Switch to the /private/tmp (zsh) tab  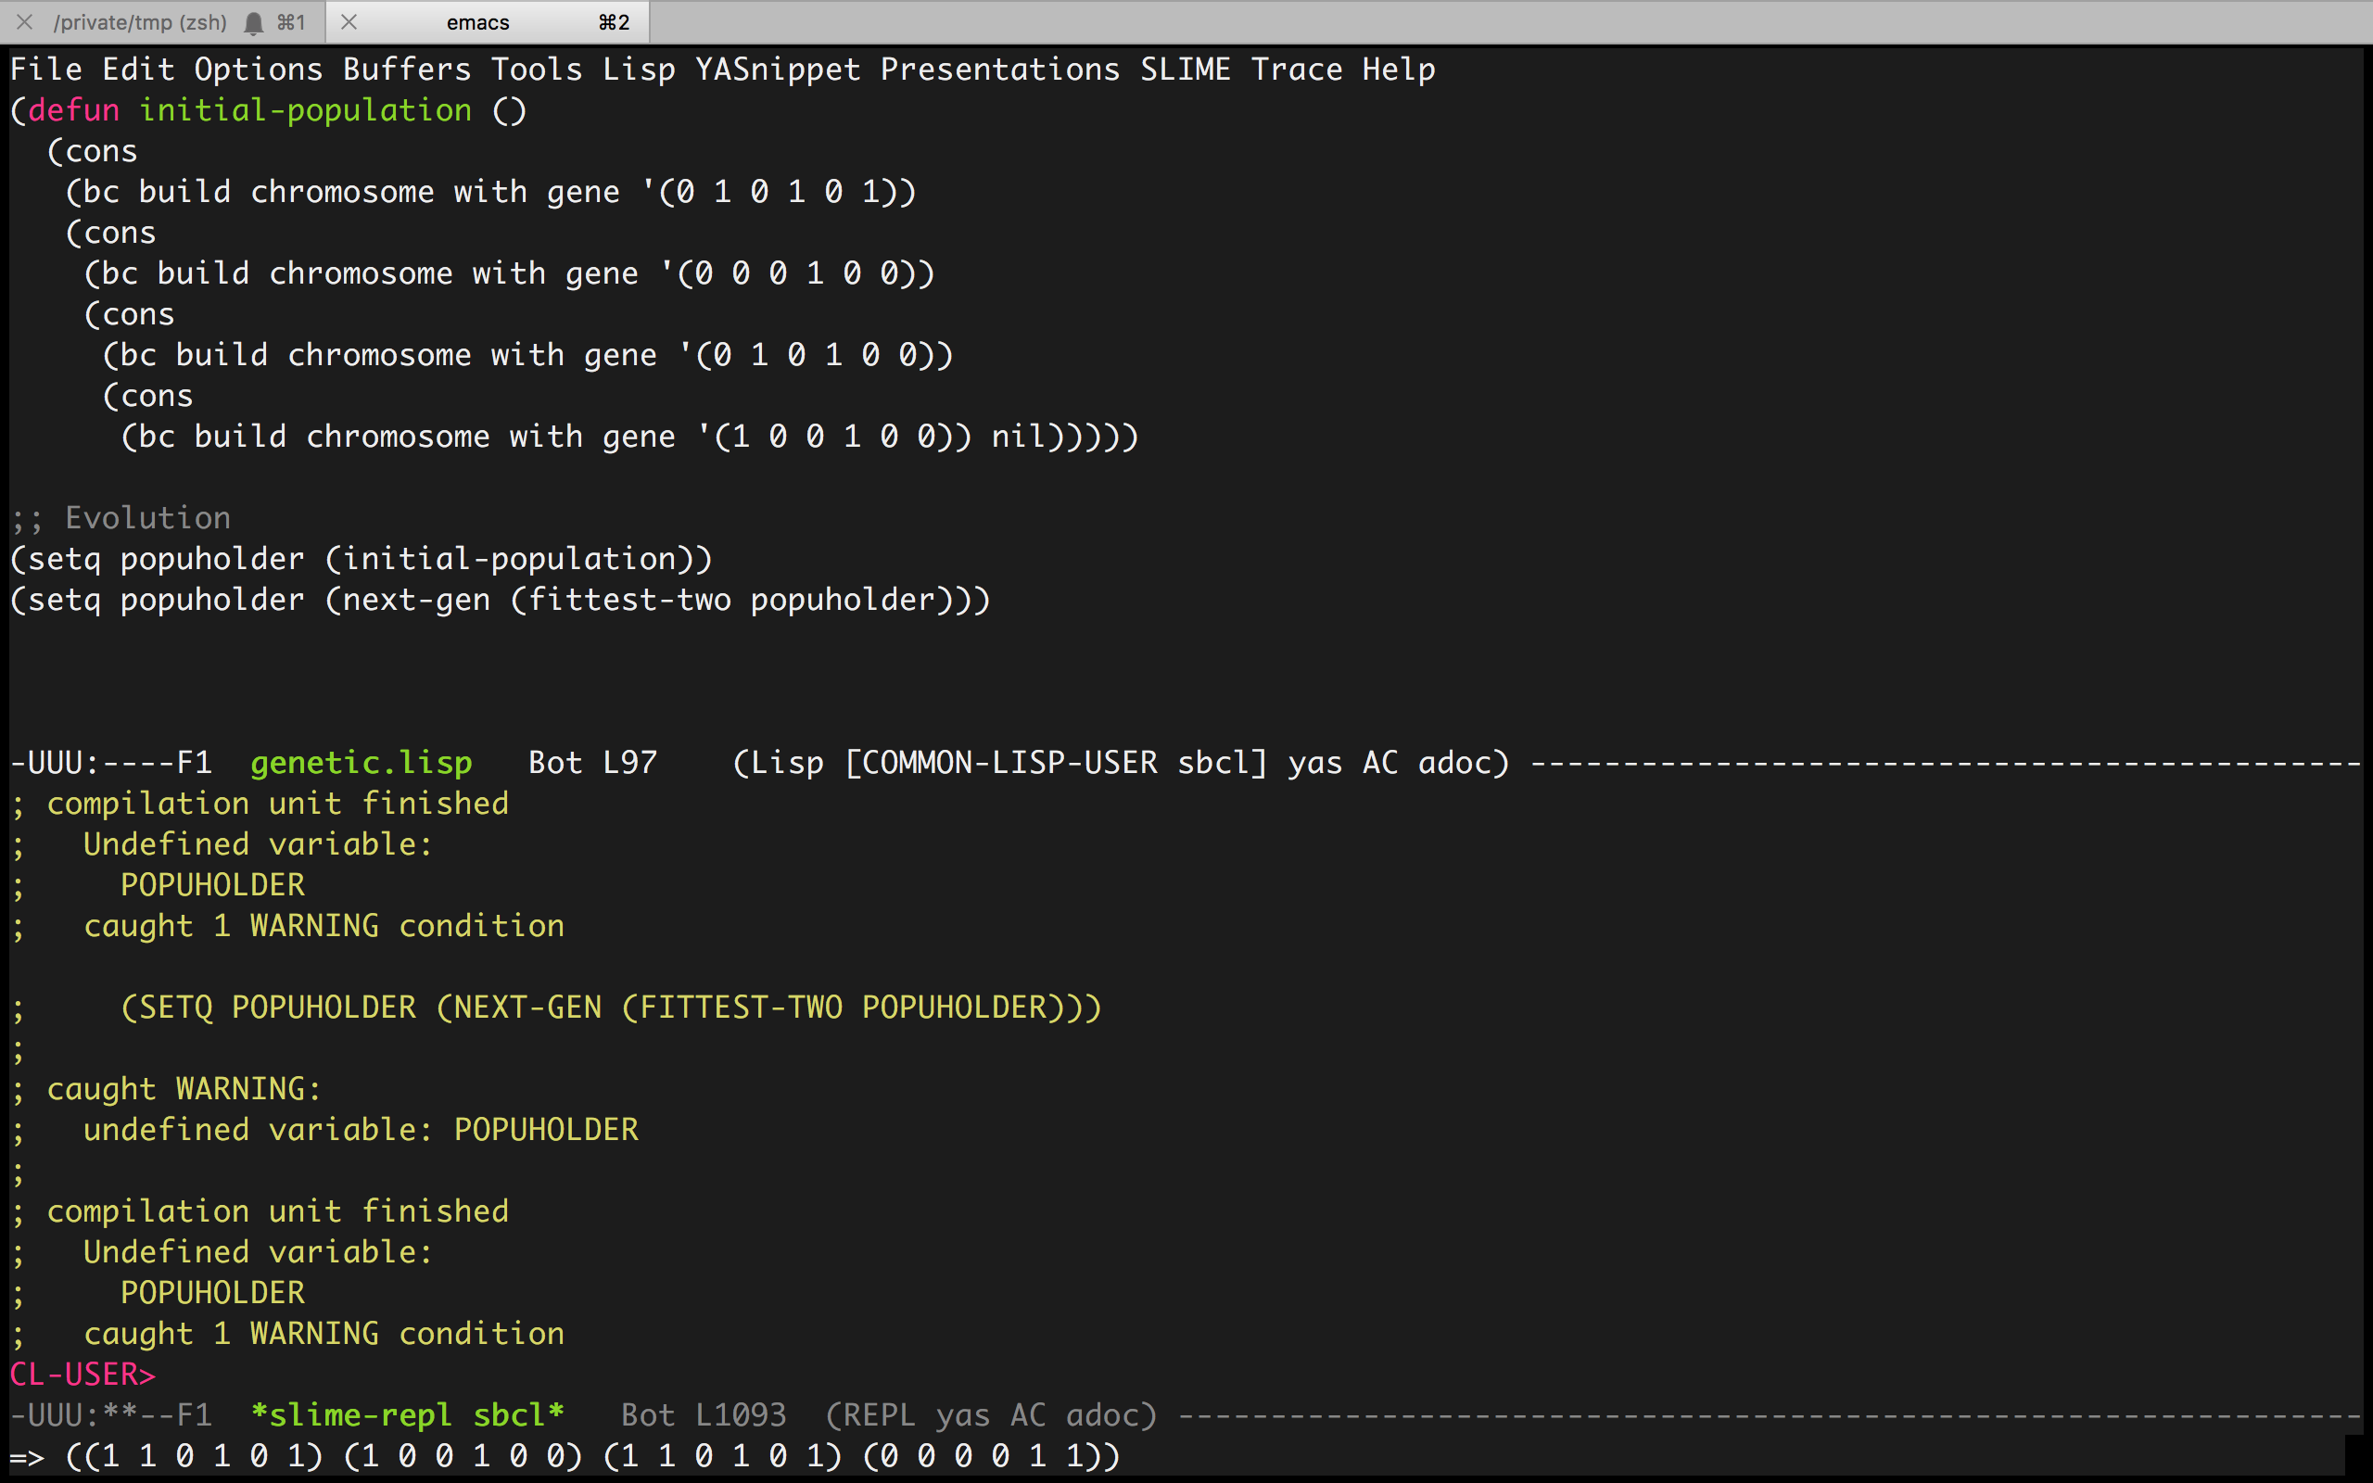point(139,22)
